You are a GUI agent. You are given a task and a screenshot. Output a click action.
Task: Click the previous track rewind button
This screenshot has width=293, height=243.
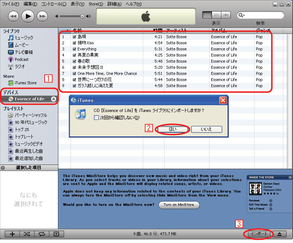(13, 17)
